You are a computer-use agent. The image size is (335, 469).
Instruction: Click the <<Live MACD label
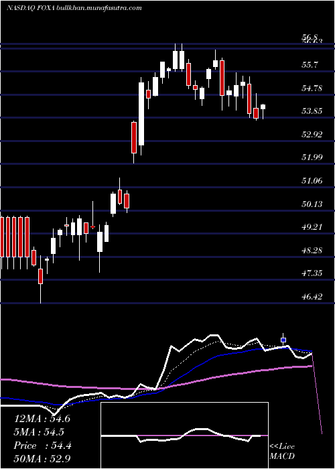pos(282,451)
